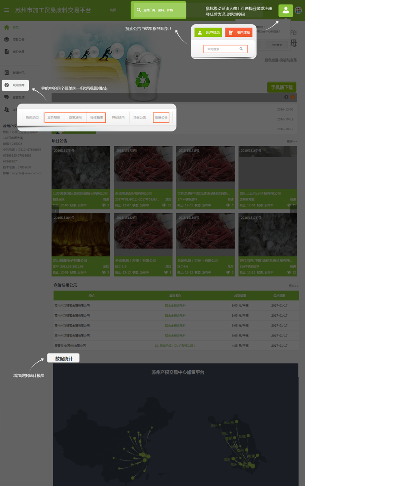Open the colorful apps grid icon
Image resolution: width=402 pixels, height=486 pixels.
click(298, 11)
